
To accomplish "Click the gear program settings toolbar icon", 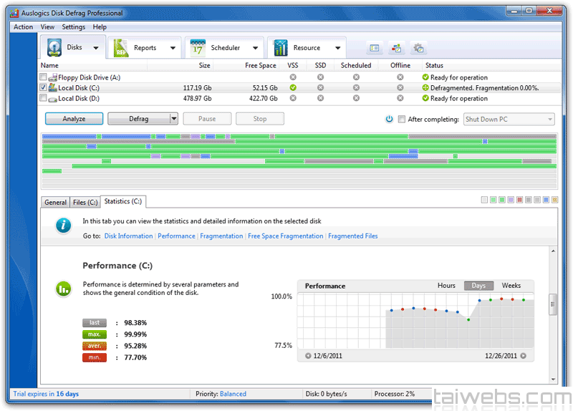I will pos(418,48).
